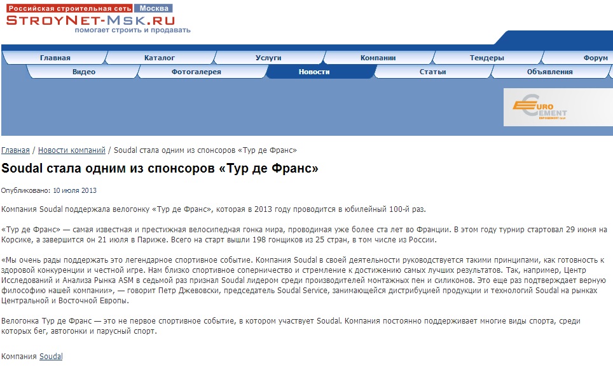Click the Главная breadcrumb link

click(x=15, y=150)
